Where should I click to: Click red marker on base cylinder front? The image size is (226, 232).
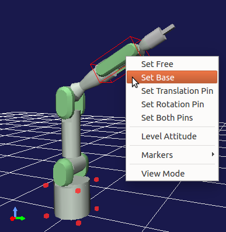pyautogui.click(x=78, y=191)
